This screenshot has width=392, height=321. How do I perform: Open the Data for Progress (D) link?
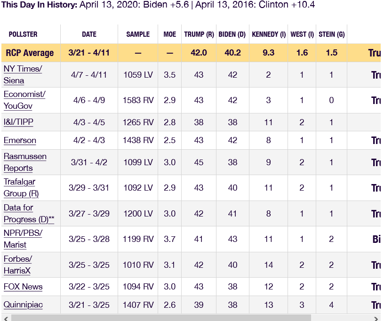[29, 213]
